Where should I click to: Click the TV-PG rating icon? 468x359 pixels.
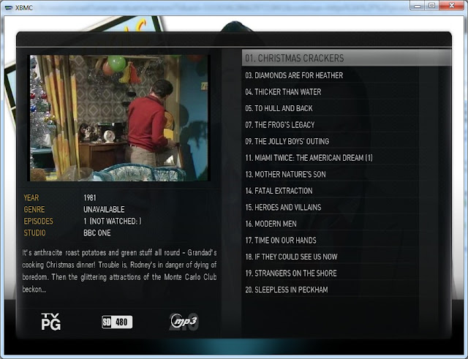tap(50, 322)
